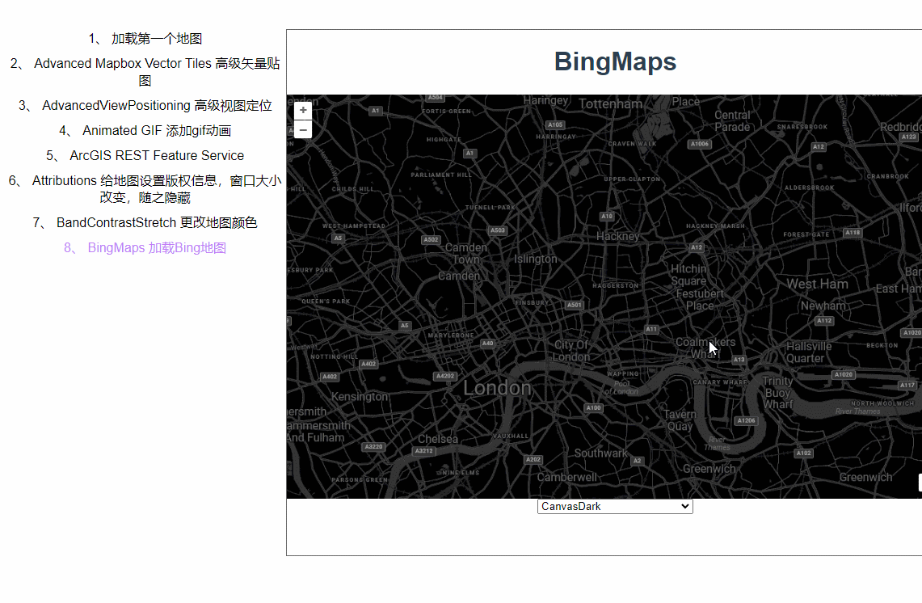
Task: Click the Trinity Buoy Wharf map label
Action: pos(778,392)
